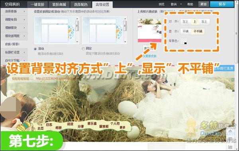This screenshot has height=151, width=239.
Task: Open the 音乐盒 item in the banner navigation
Action: [92, 123]
